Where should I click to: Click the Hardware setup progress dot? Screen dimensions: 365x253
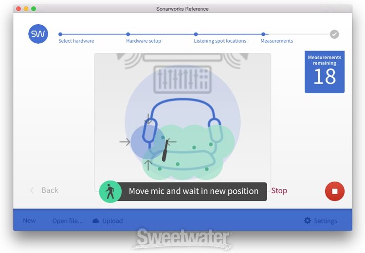[128, 34]
